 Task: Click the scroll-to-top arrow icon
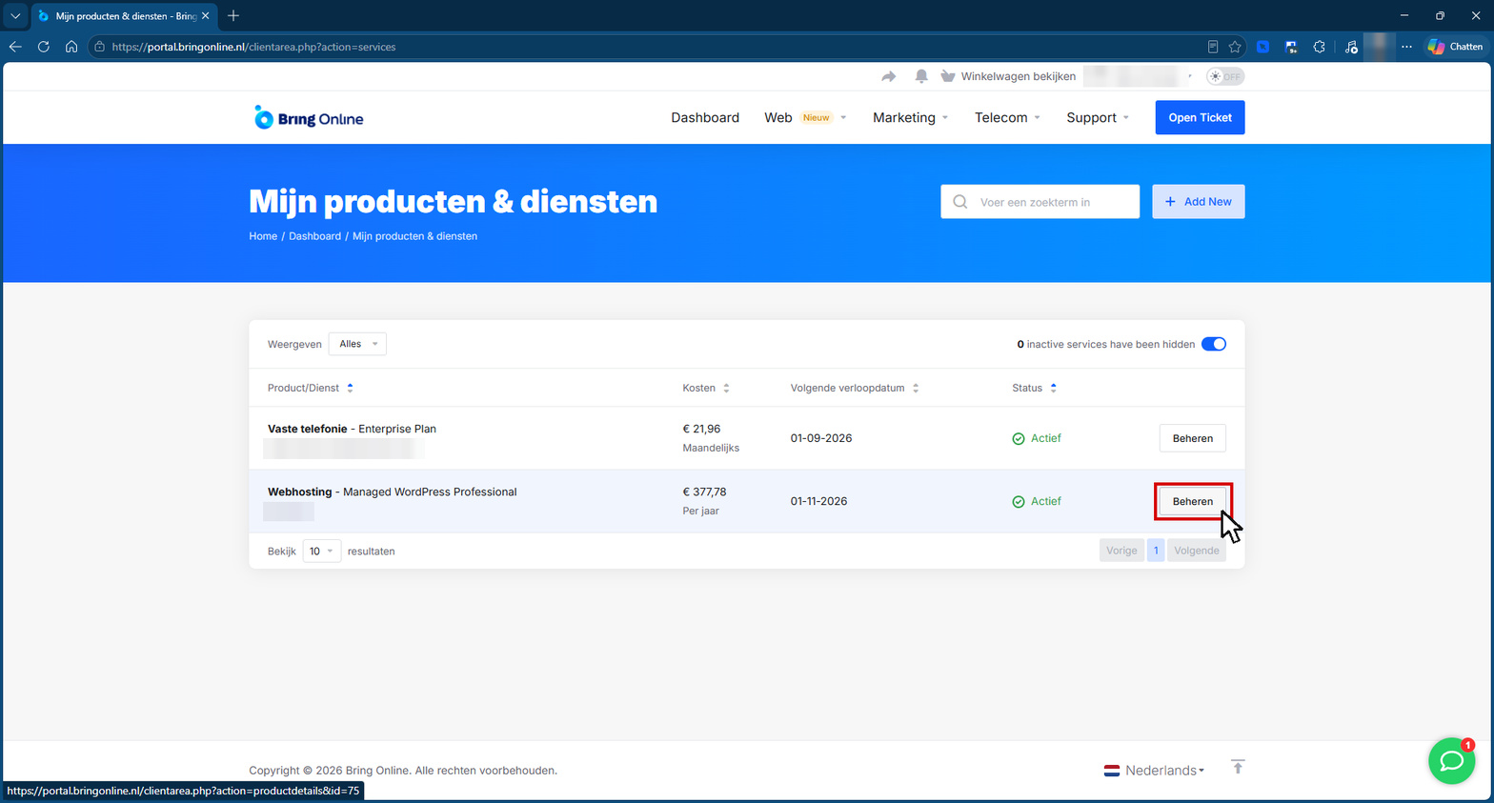point(1238,767)
